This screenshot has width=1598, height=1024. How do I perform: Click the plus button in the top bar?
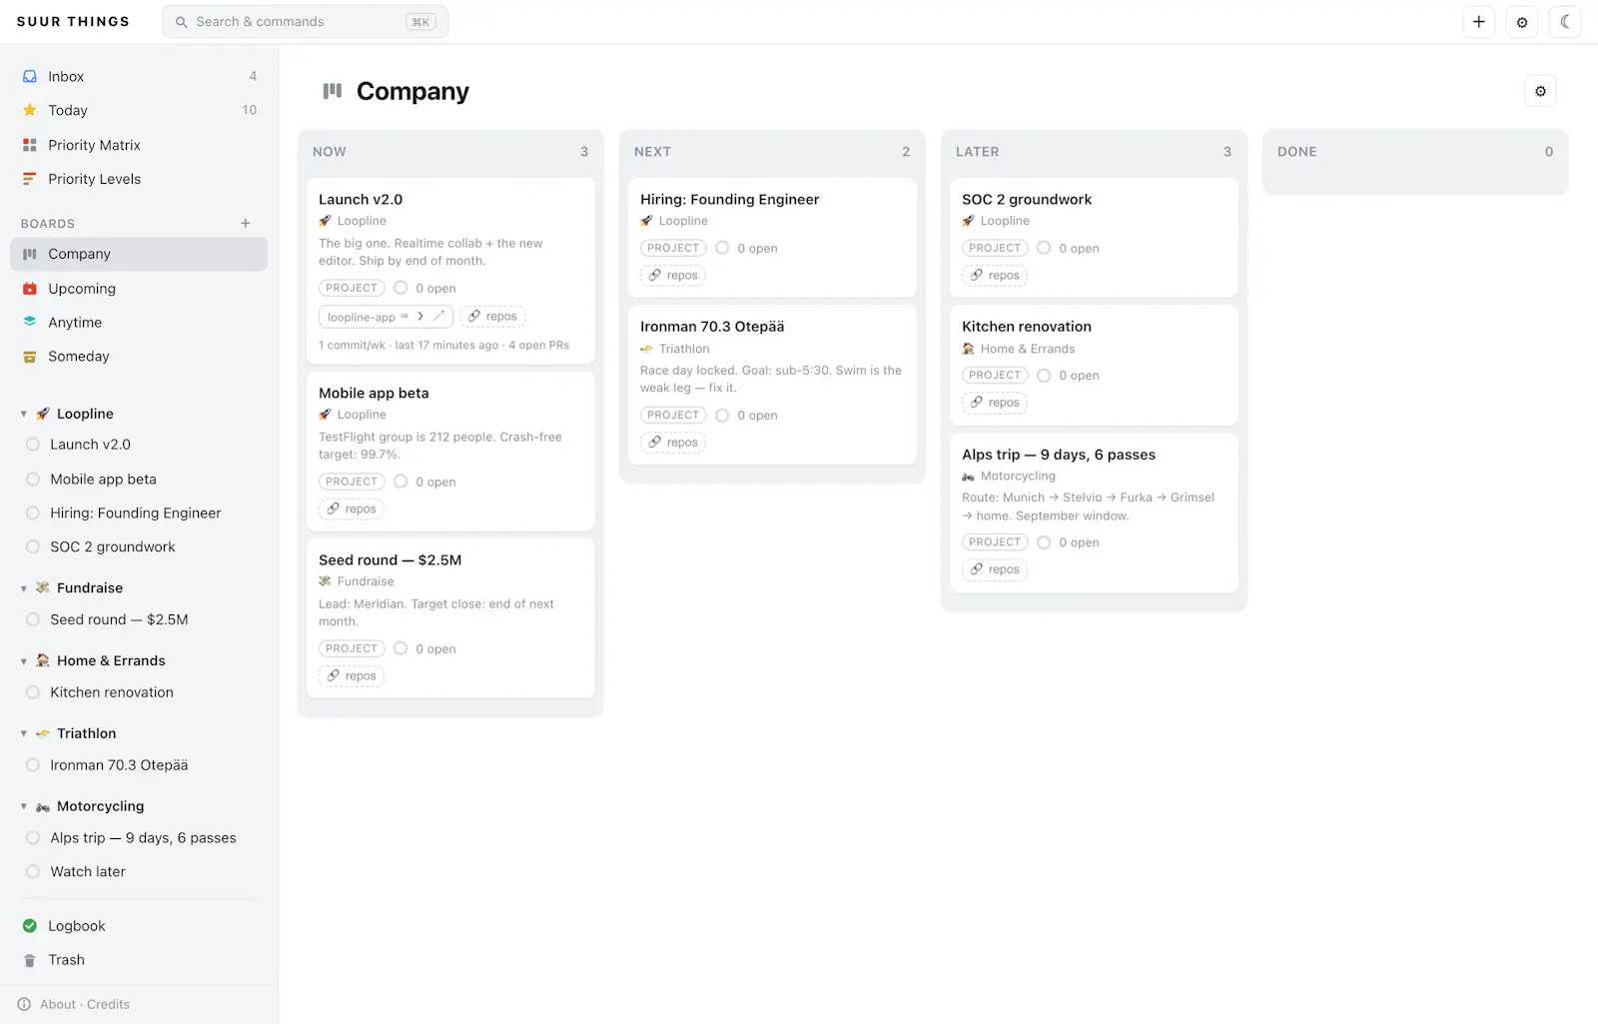(x=1478, y=22)
